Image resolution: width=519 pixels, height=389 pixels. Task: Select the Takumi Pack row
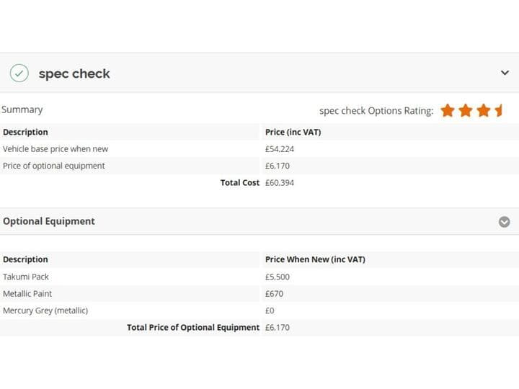pos(259,277)
